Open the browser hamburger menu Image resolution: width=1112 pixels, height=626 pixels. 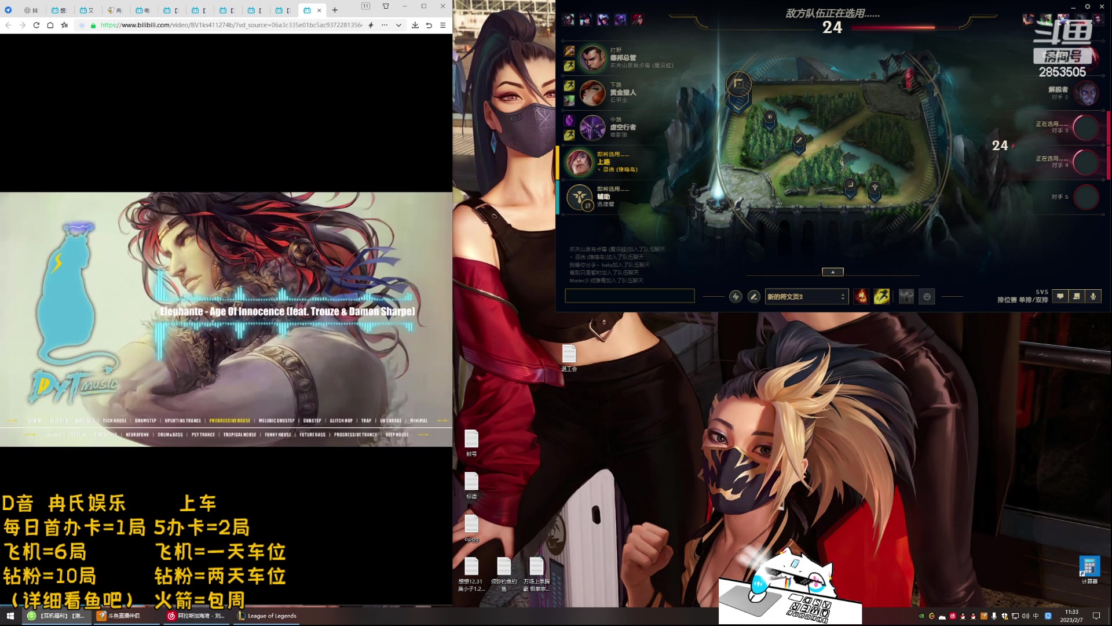point(443,25)
